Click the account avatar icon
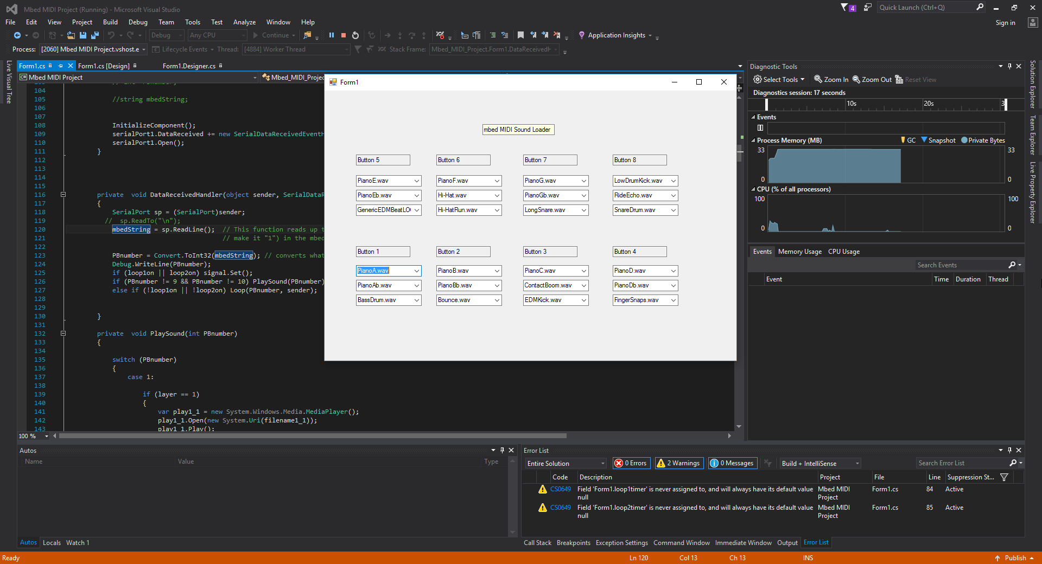This screenshot has height=564, width=1042. (1033, 23)
